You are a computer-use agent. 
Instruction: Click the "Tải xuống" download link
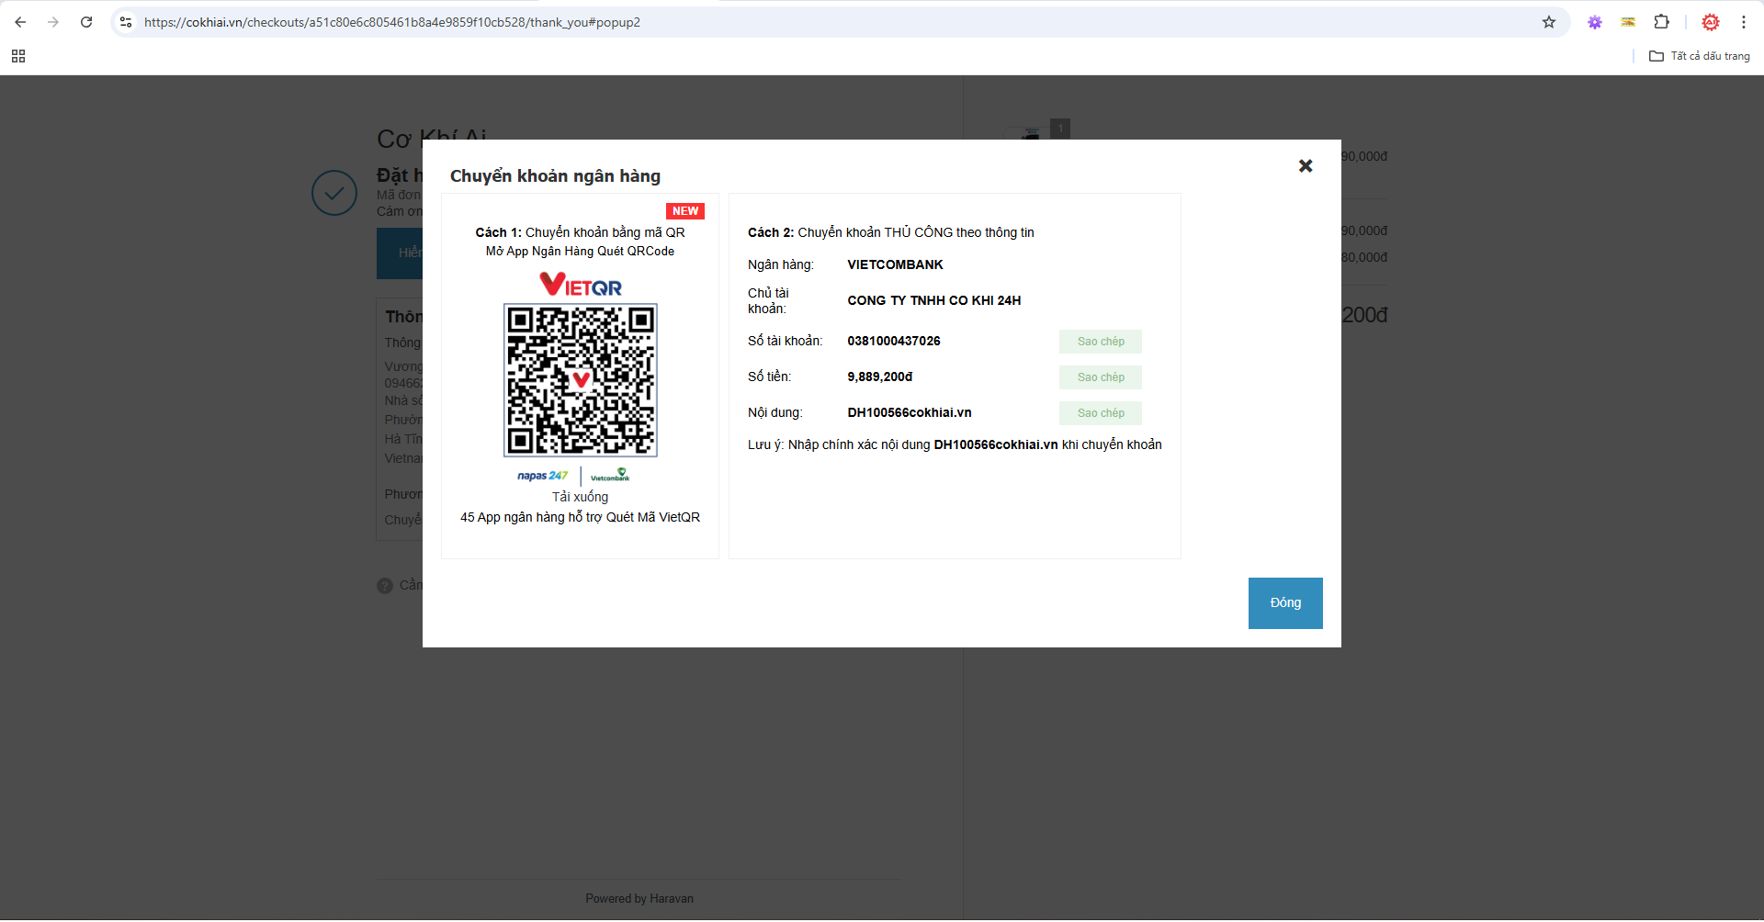click(x=580, y=497)
